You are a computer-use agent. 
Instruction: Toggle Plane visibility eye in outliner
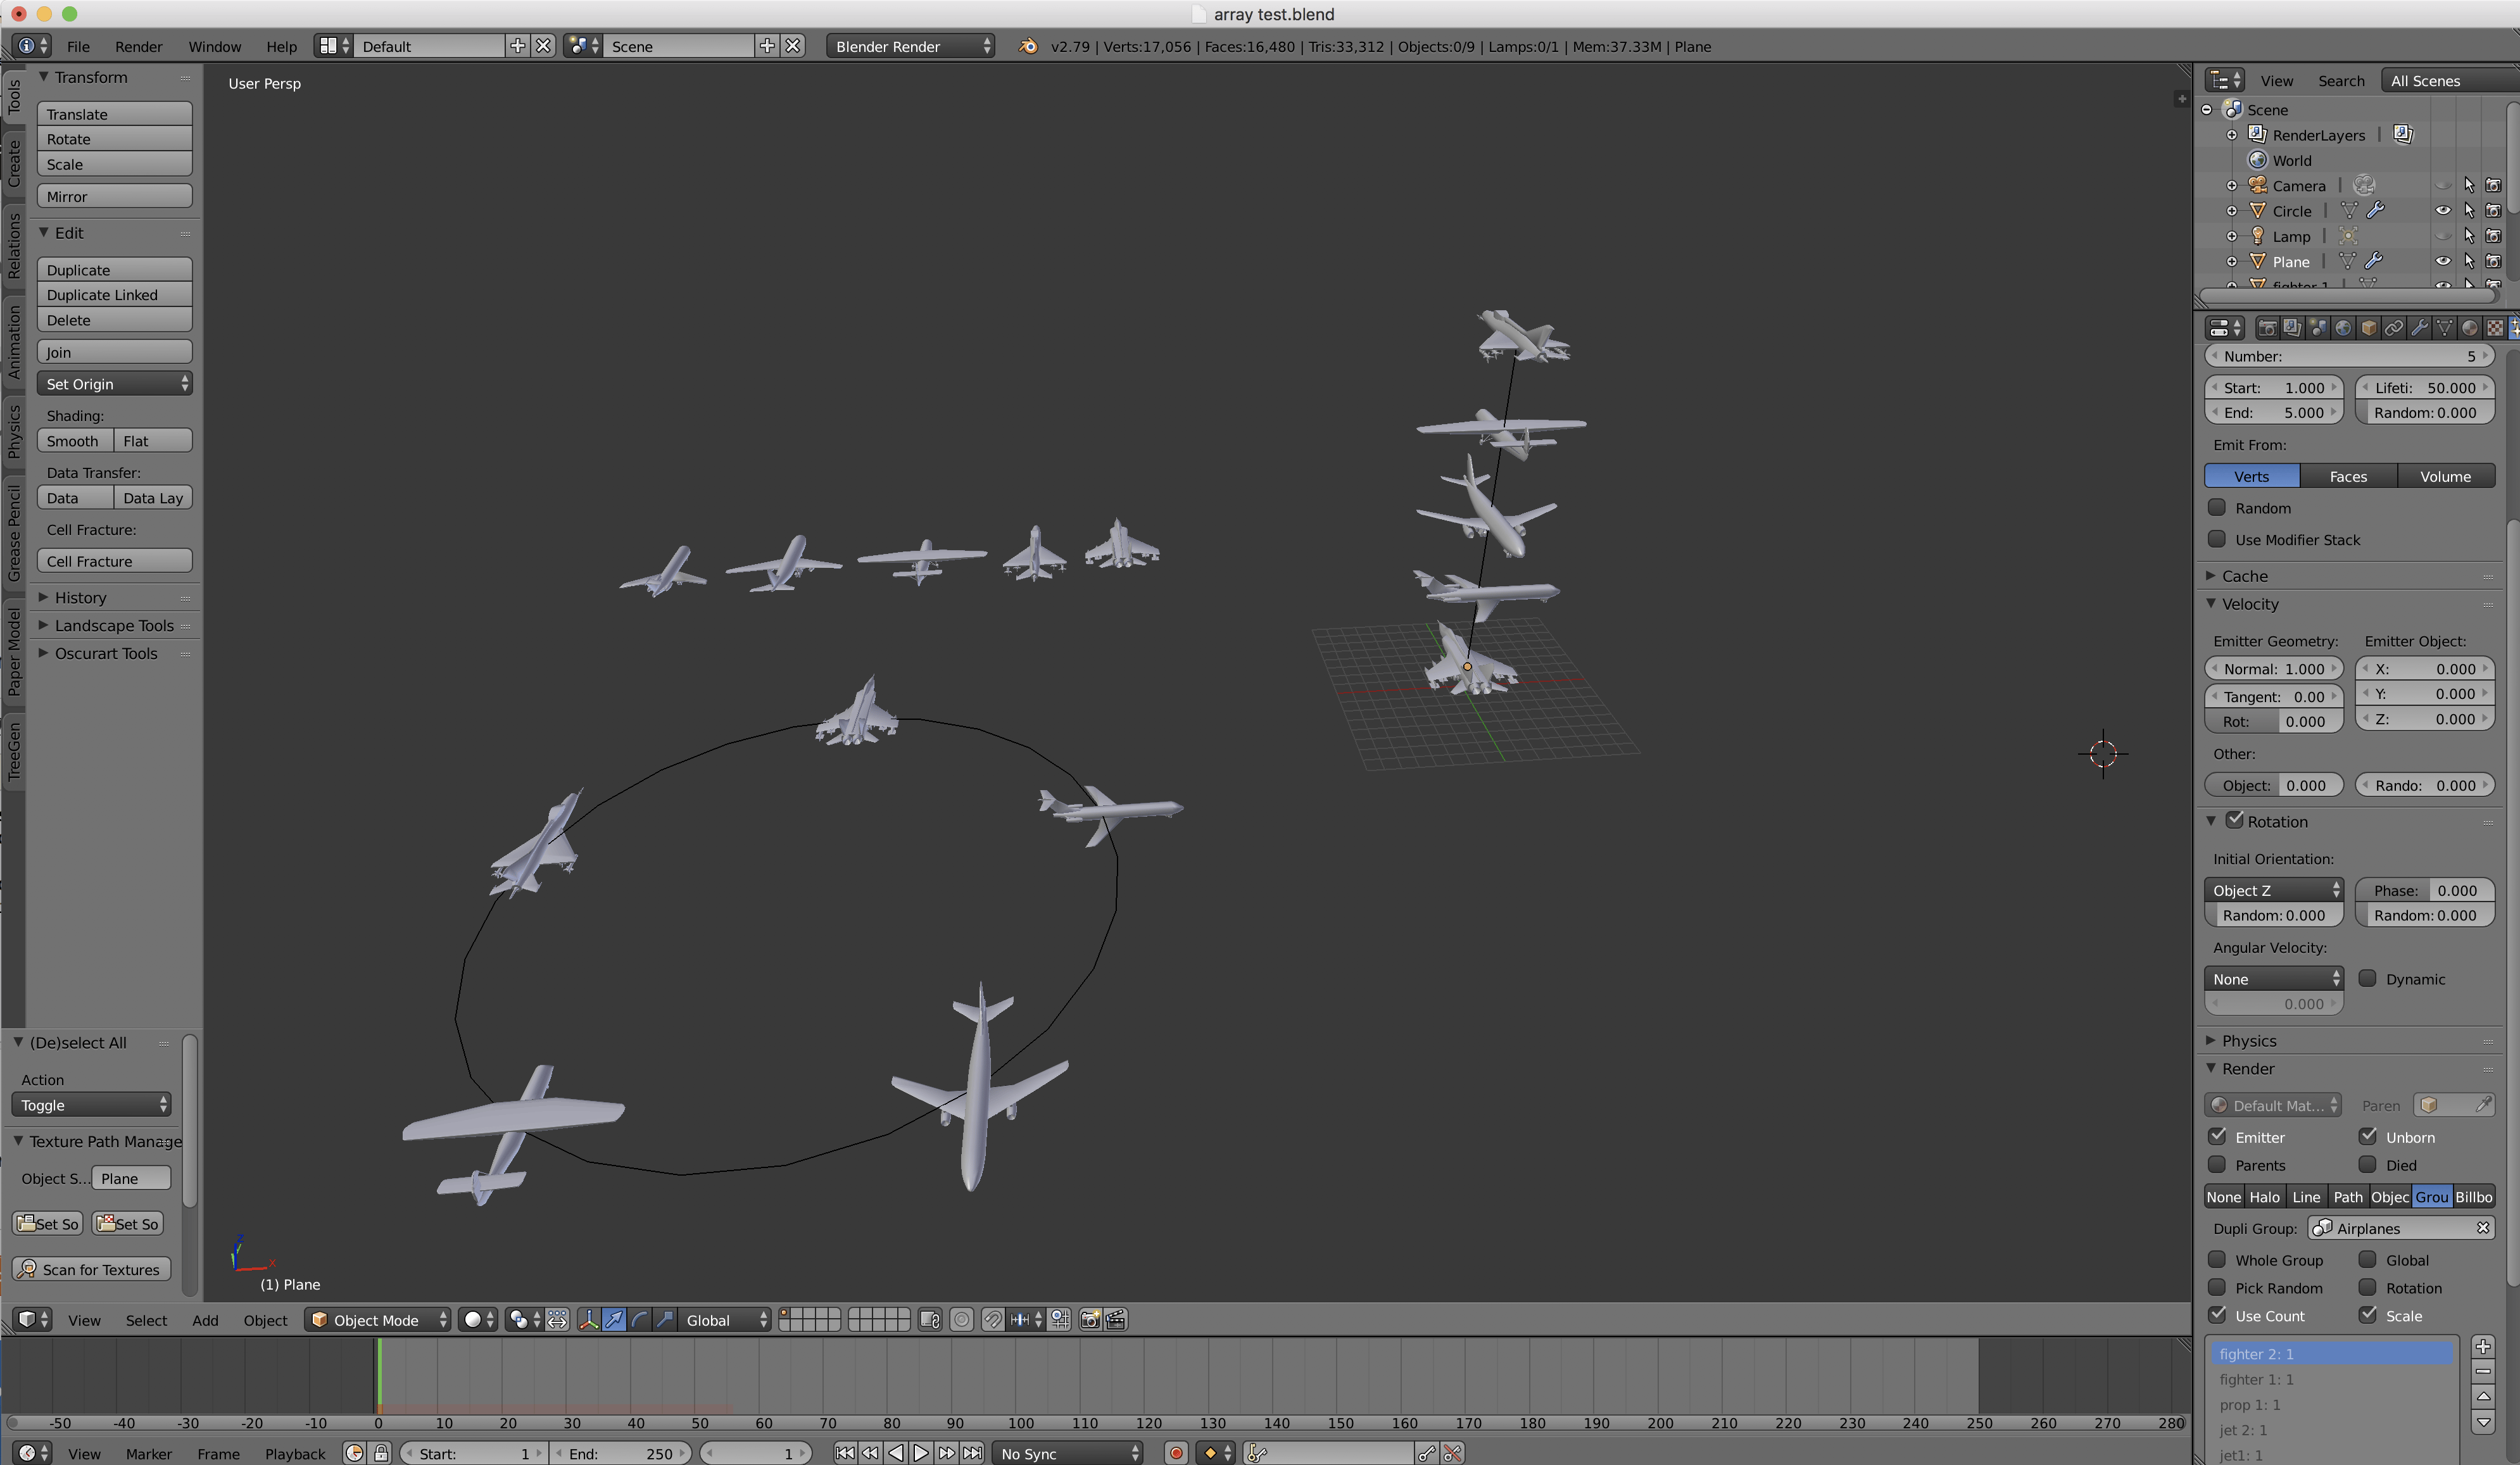click(2443, 261)
